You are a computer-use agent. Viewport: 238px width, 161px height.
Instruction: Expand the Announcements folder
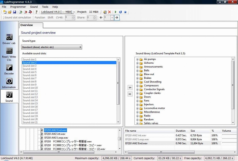137,67
